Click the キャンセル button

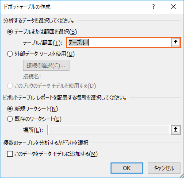[x=164, y=168]
